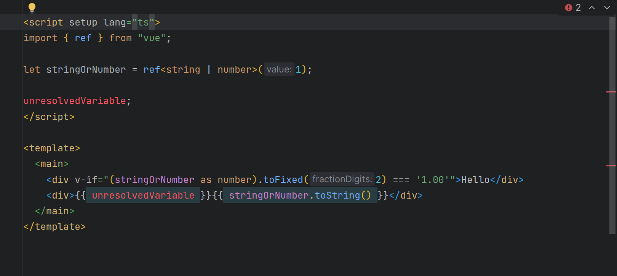
Task: Click unresolvedVariable inside the template interpolation
Action: click(143, 196)
